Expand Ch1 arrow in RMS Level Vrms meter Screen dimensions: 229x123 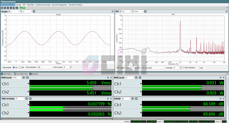(28, 84)
